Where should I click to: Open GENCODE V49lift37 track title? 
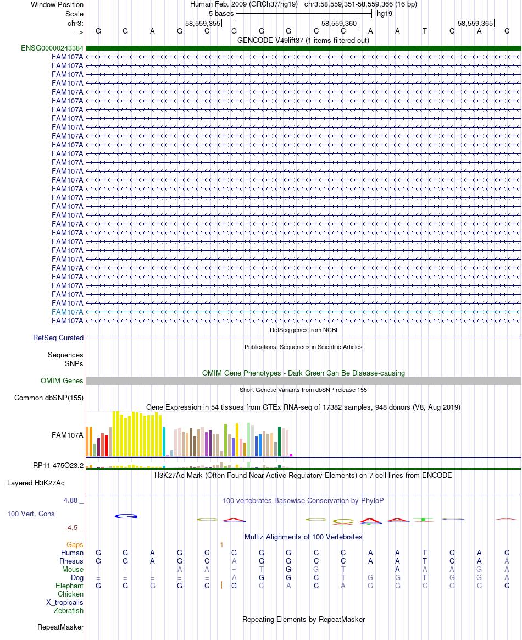pyautogui.click(x=303, y=40)
